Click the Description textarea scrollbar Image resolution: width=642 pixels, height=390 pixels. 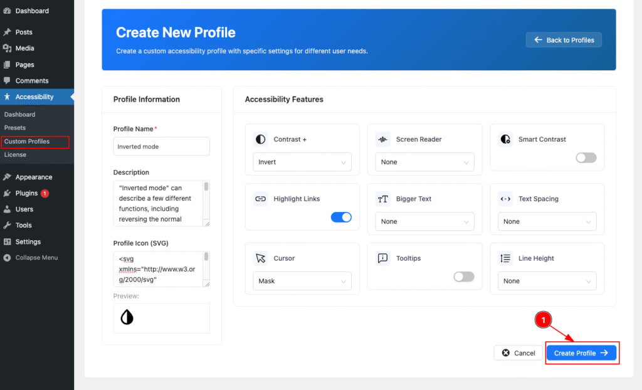tap(206, 203)
